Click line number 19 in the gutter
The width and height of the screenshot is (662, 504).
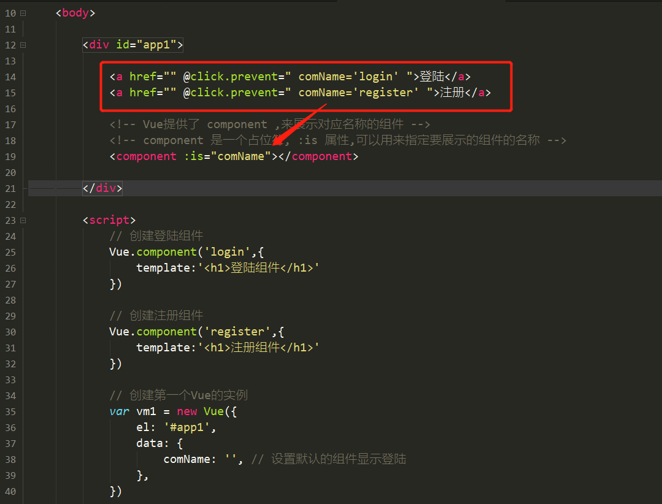[10, 157]
